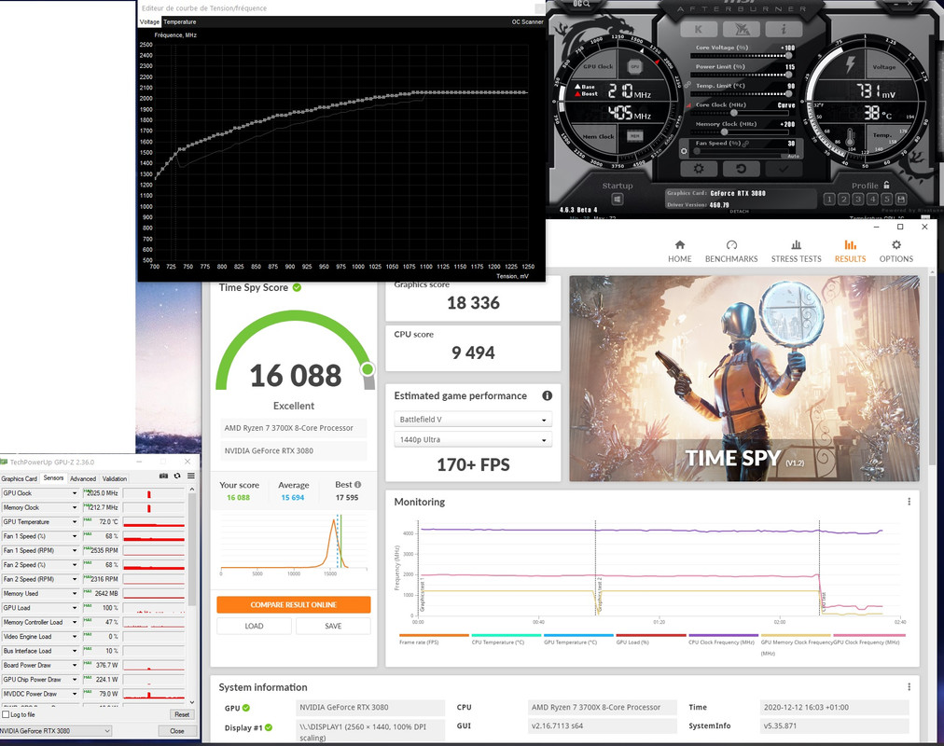The height and width of the screenshot is (746, 944).
Task: Select Afterburner profile slot 2
Action: pyautogui.click(x=843, y=200)
